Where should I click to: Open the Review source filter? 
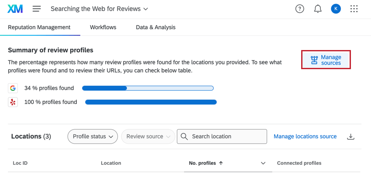point(148,137)
